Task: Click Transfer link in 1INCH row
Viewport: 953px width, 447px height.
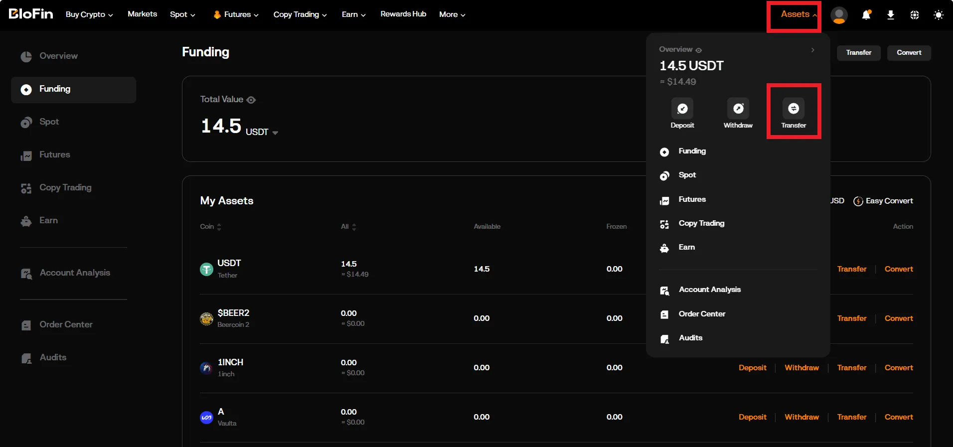Action: [852, 368]
